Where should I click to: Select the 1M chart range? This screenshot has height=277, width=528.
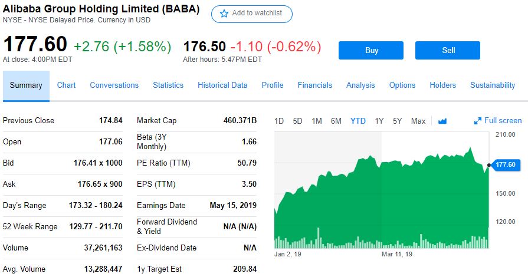coord(317,121)
